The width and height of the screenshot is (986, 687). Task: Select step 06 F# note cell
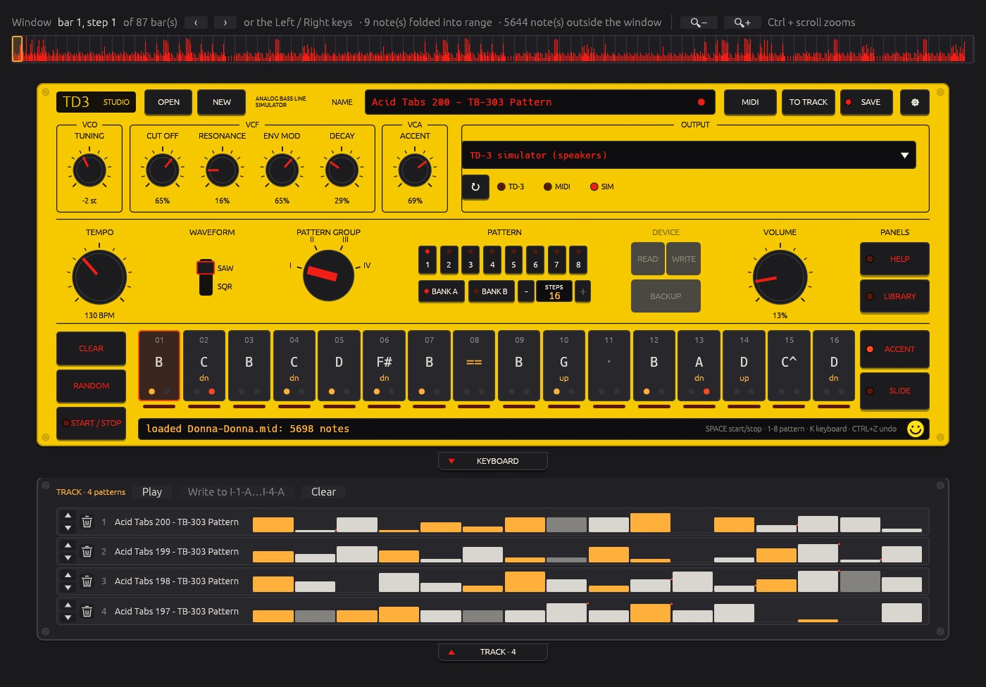[x=385, y=365]
